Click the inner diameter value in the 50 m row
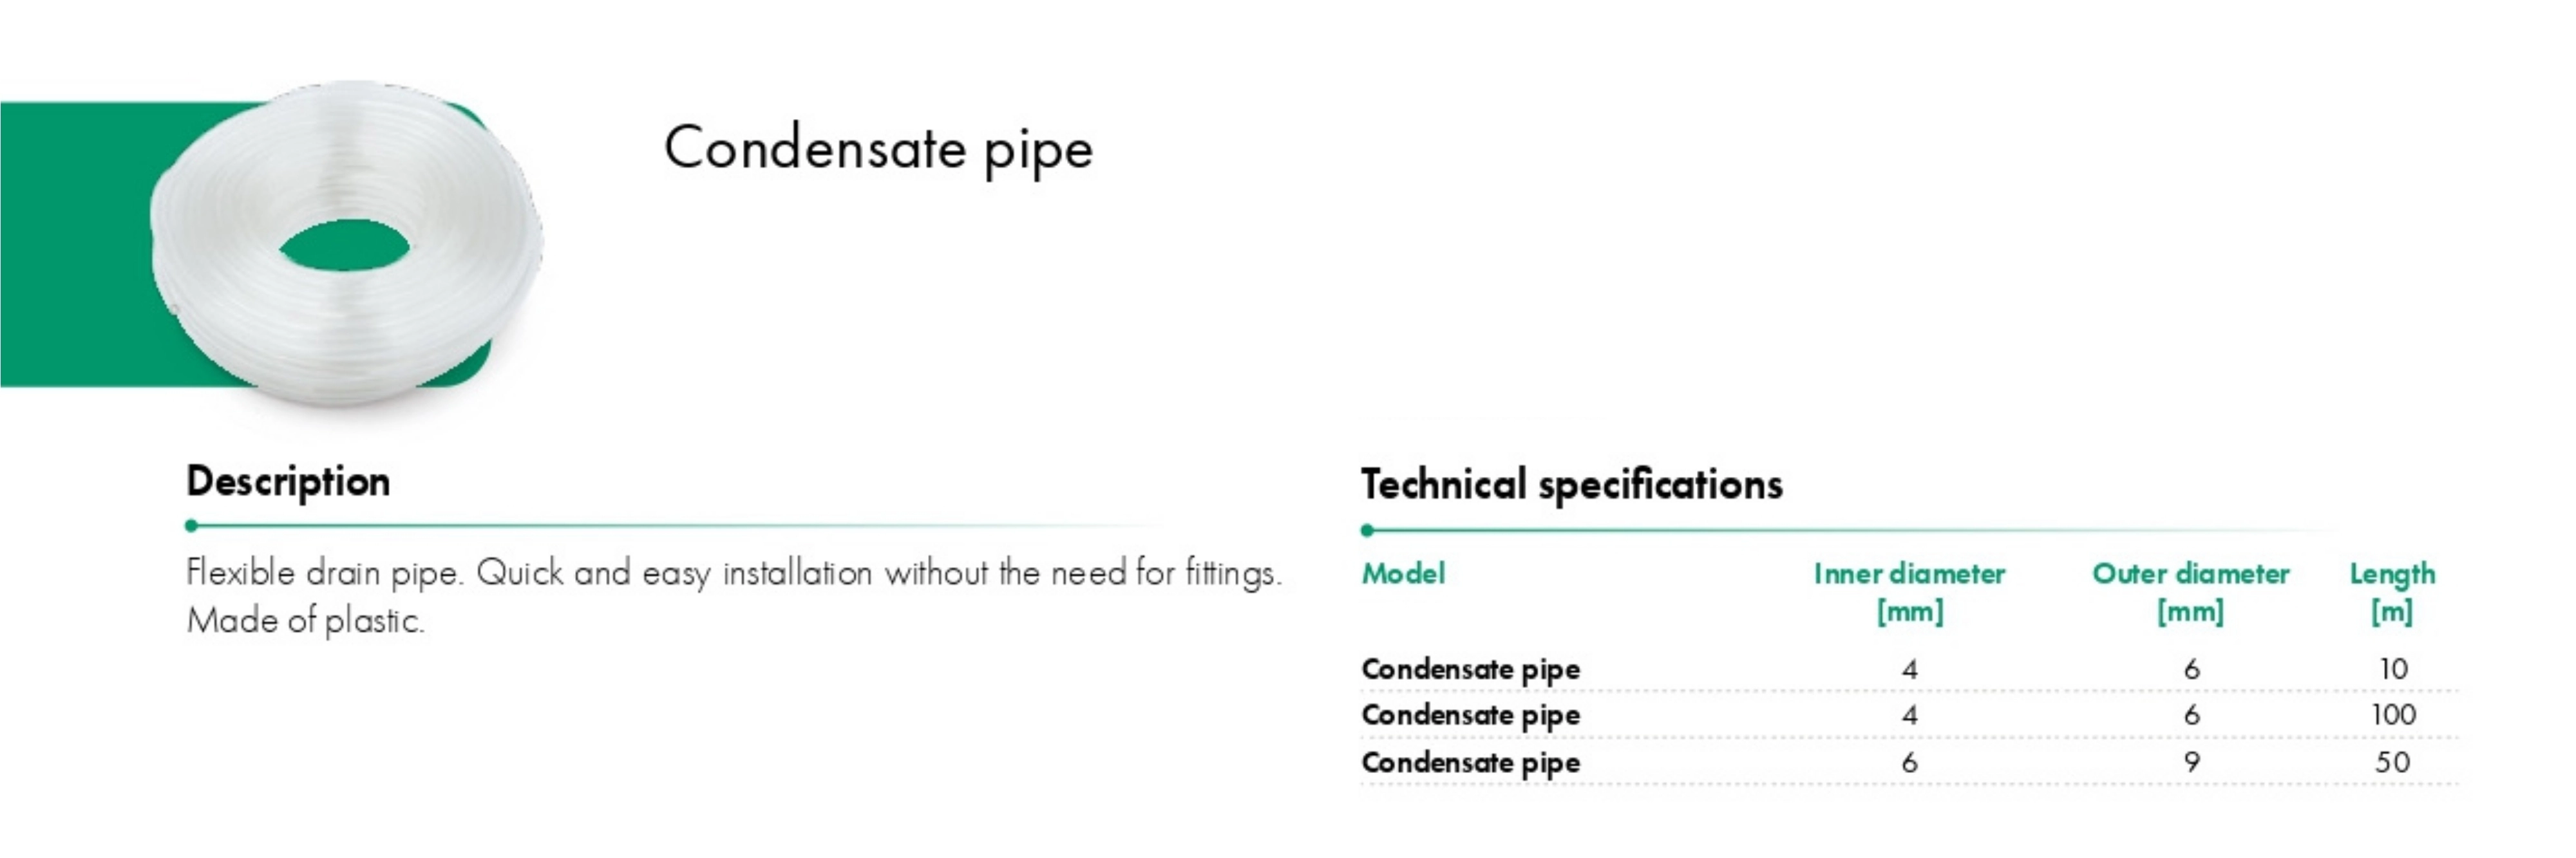Image resolution: width=2576 pixels, height=858 pixels. 1909,762
